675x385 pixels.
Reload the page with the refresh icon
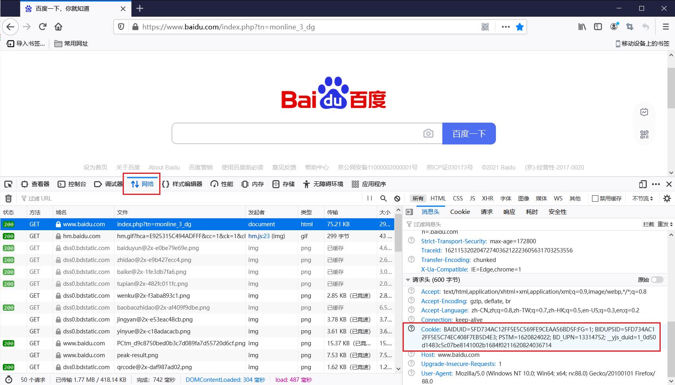(x=42, y=27)
